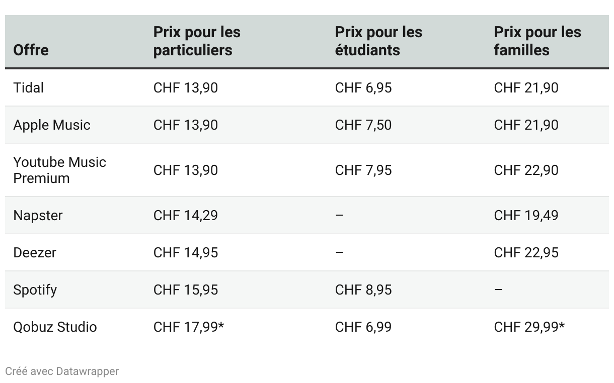This screenshot has width=614, height=383.
Task: Click Napster family price CHF 19,49
Action: [526, 216]
